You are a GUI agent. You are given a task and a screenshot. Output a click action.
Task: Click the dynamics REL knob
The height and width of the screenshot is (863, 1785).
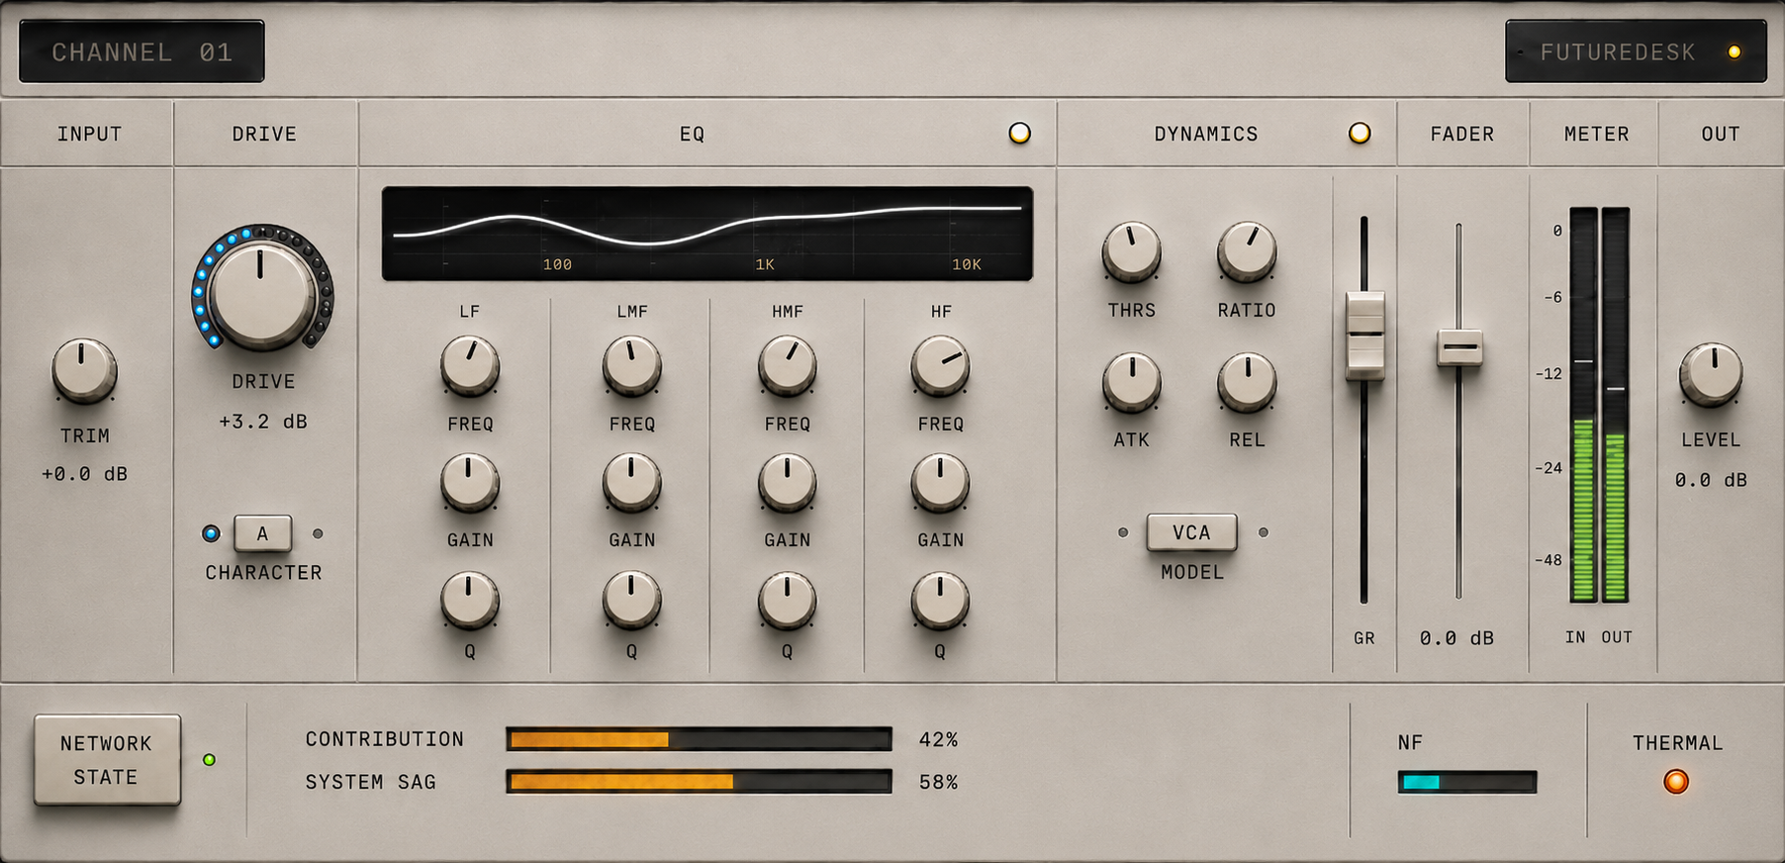point(1247,382)
